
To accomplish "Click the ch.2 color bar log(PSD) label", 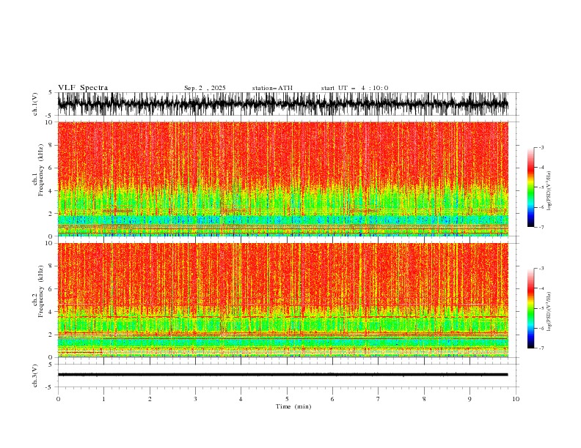I will [x=549, y=312].
